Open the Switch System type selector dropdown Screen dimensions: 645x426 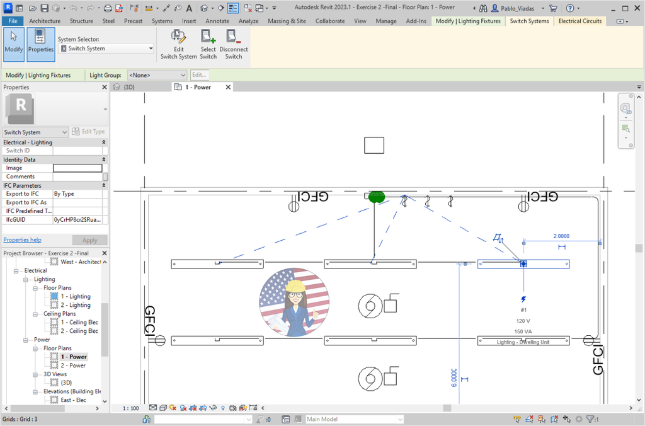pos(35,132)
